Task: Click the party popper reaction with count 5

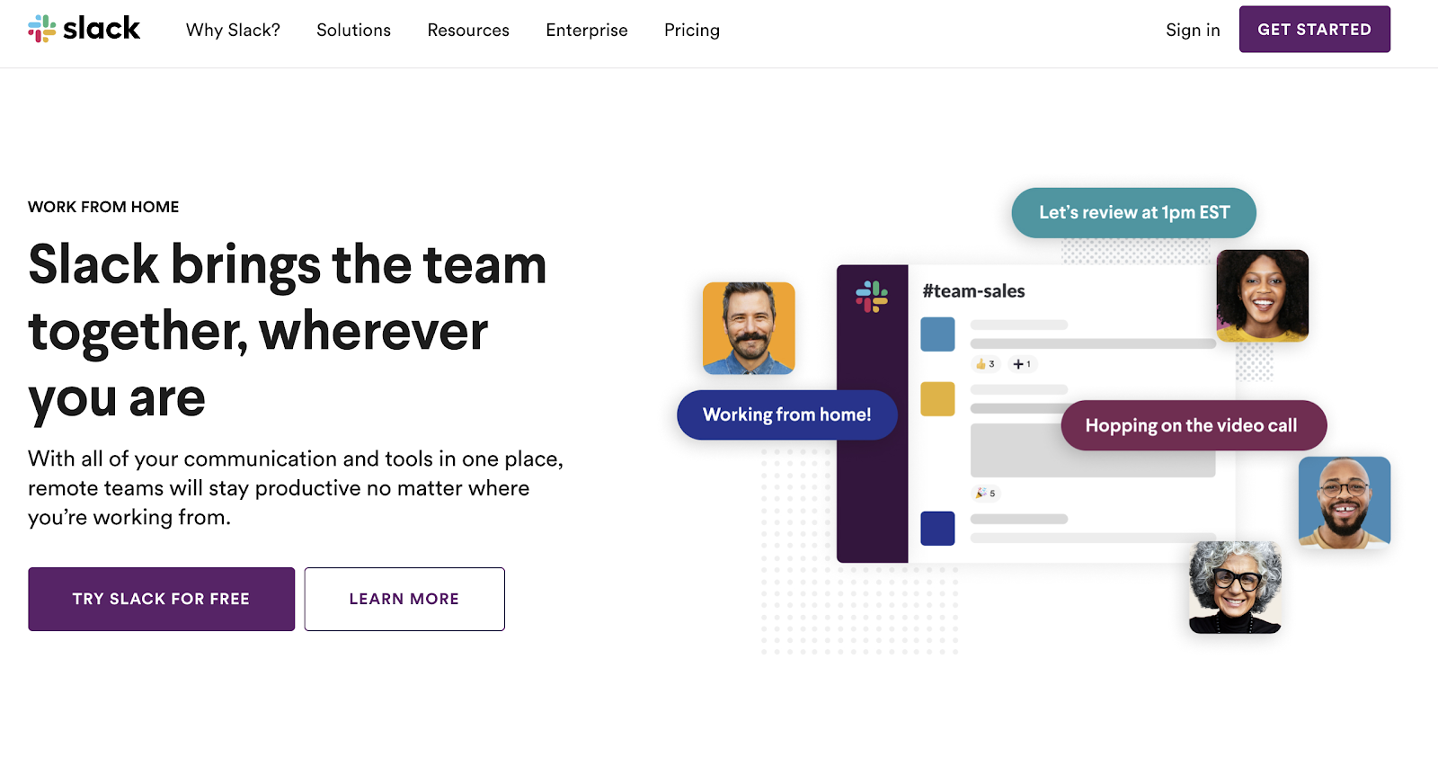Action: (986, 493)
